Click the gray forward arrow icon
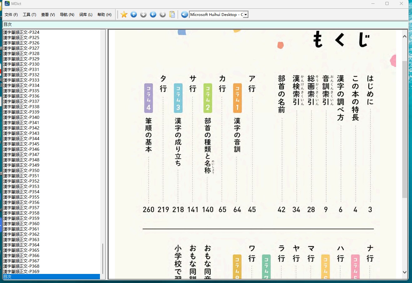This screenshot has height=283, width=412. click(x=163, y=14)
